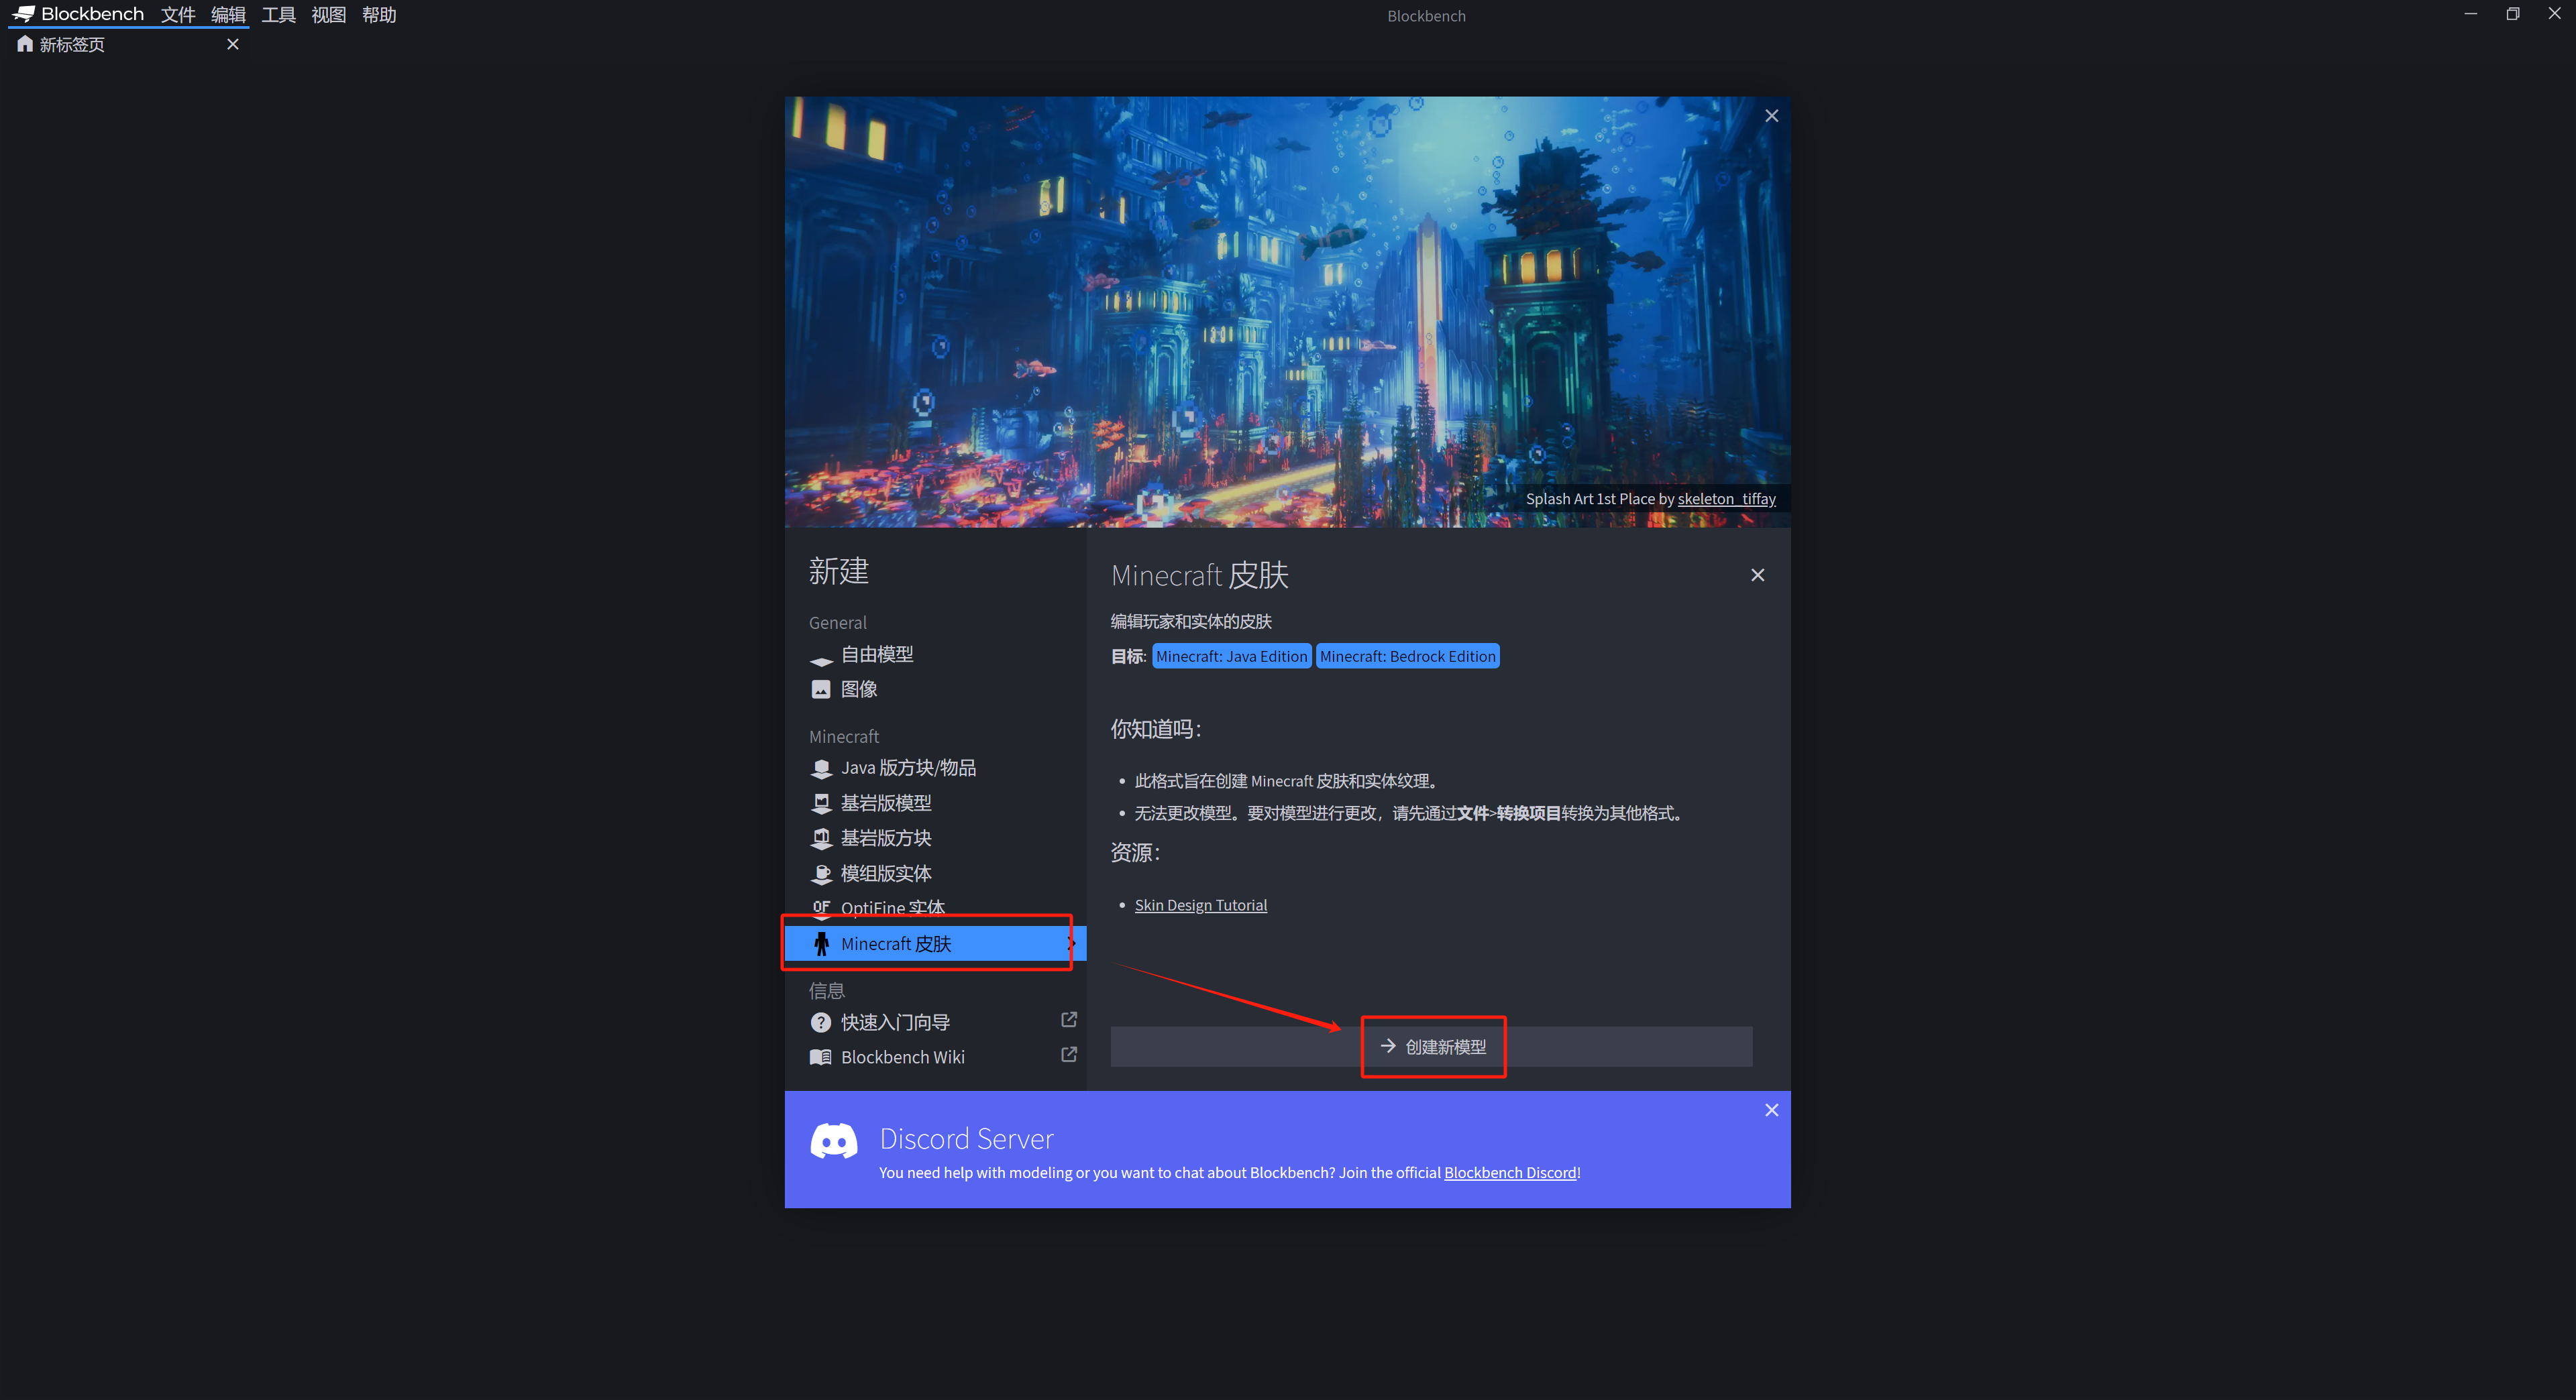The height and width of the screenshot is (1400, 2576).
Task: Open the 编辑 menu
Action: [x=228, y=14]
